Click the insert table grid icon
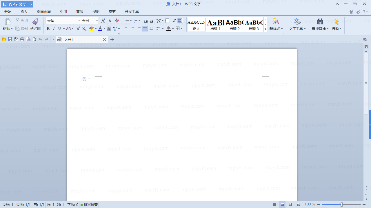Viewport: 371px width, 208px height. coord(167,21)
